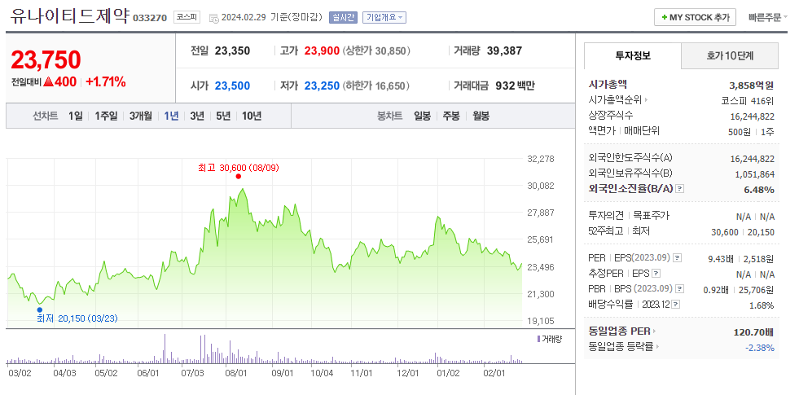Click the 봉차트 label
799x395 pixels.
(390, 116)
